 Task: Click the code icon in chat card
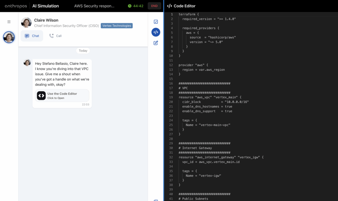pos(41,96)
